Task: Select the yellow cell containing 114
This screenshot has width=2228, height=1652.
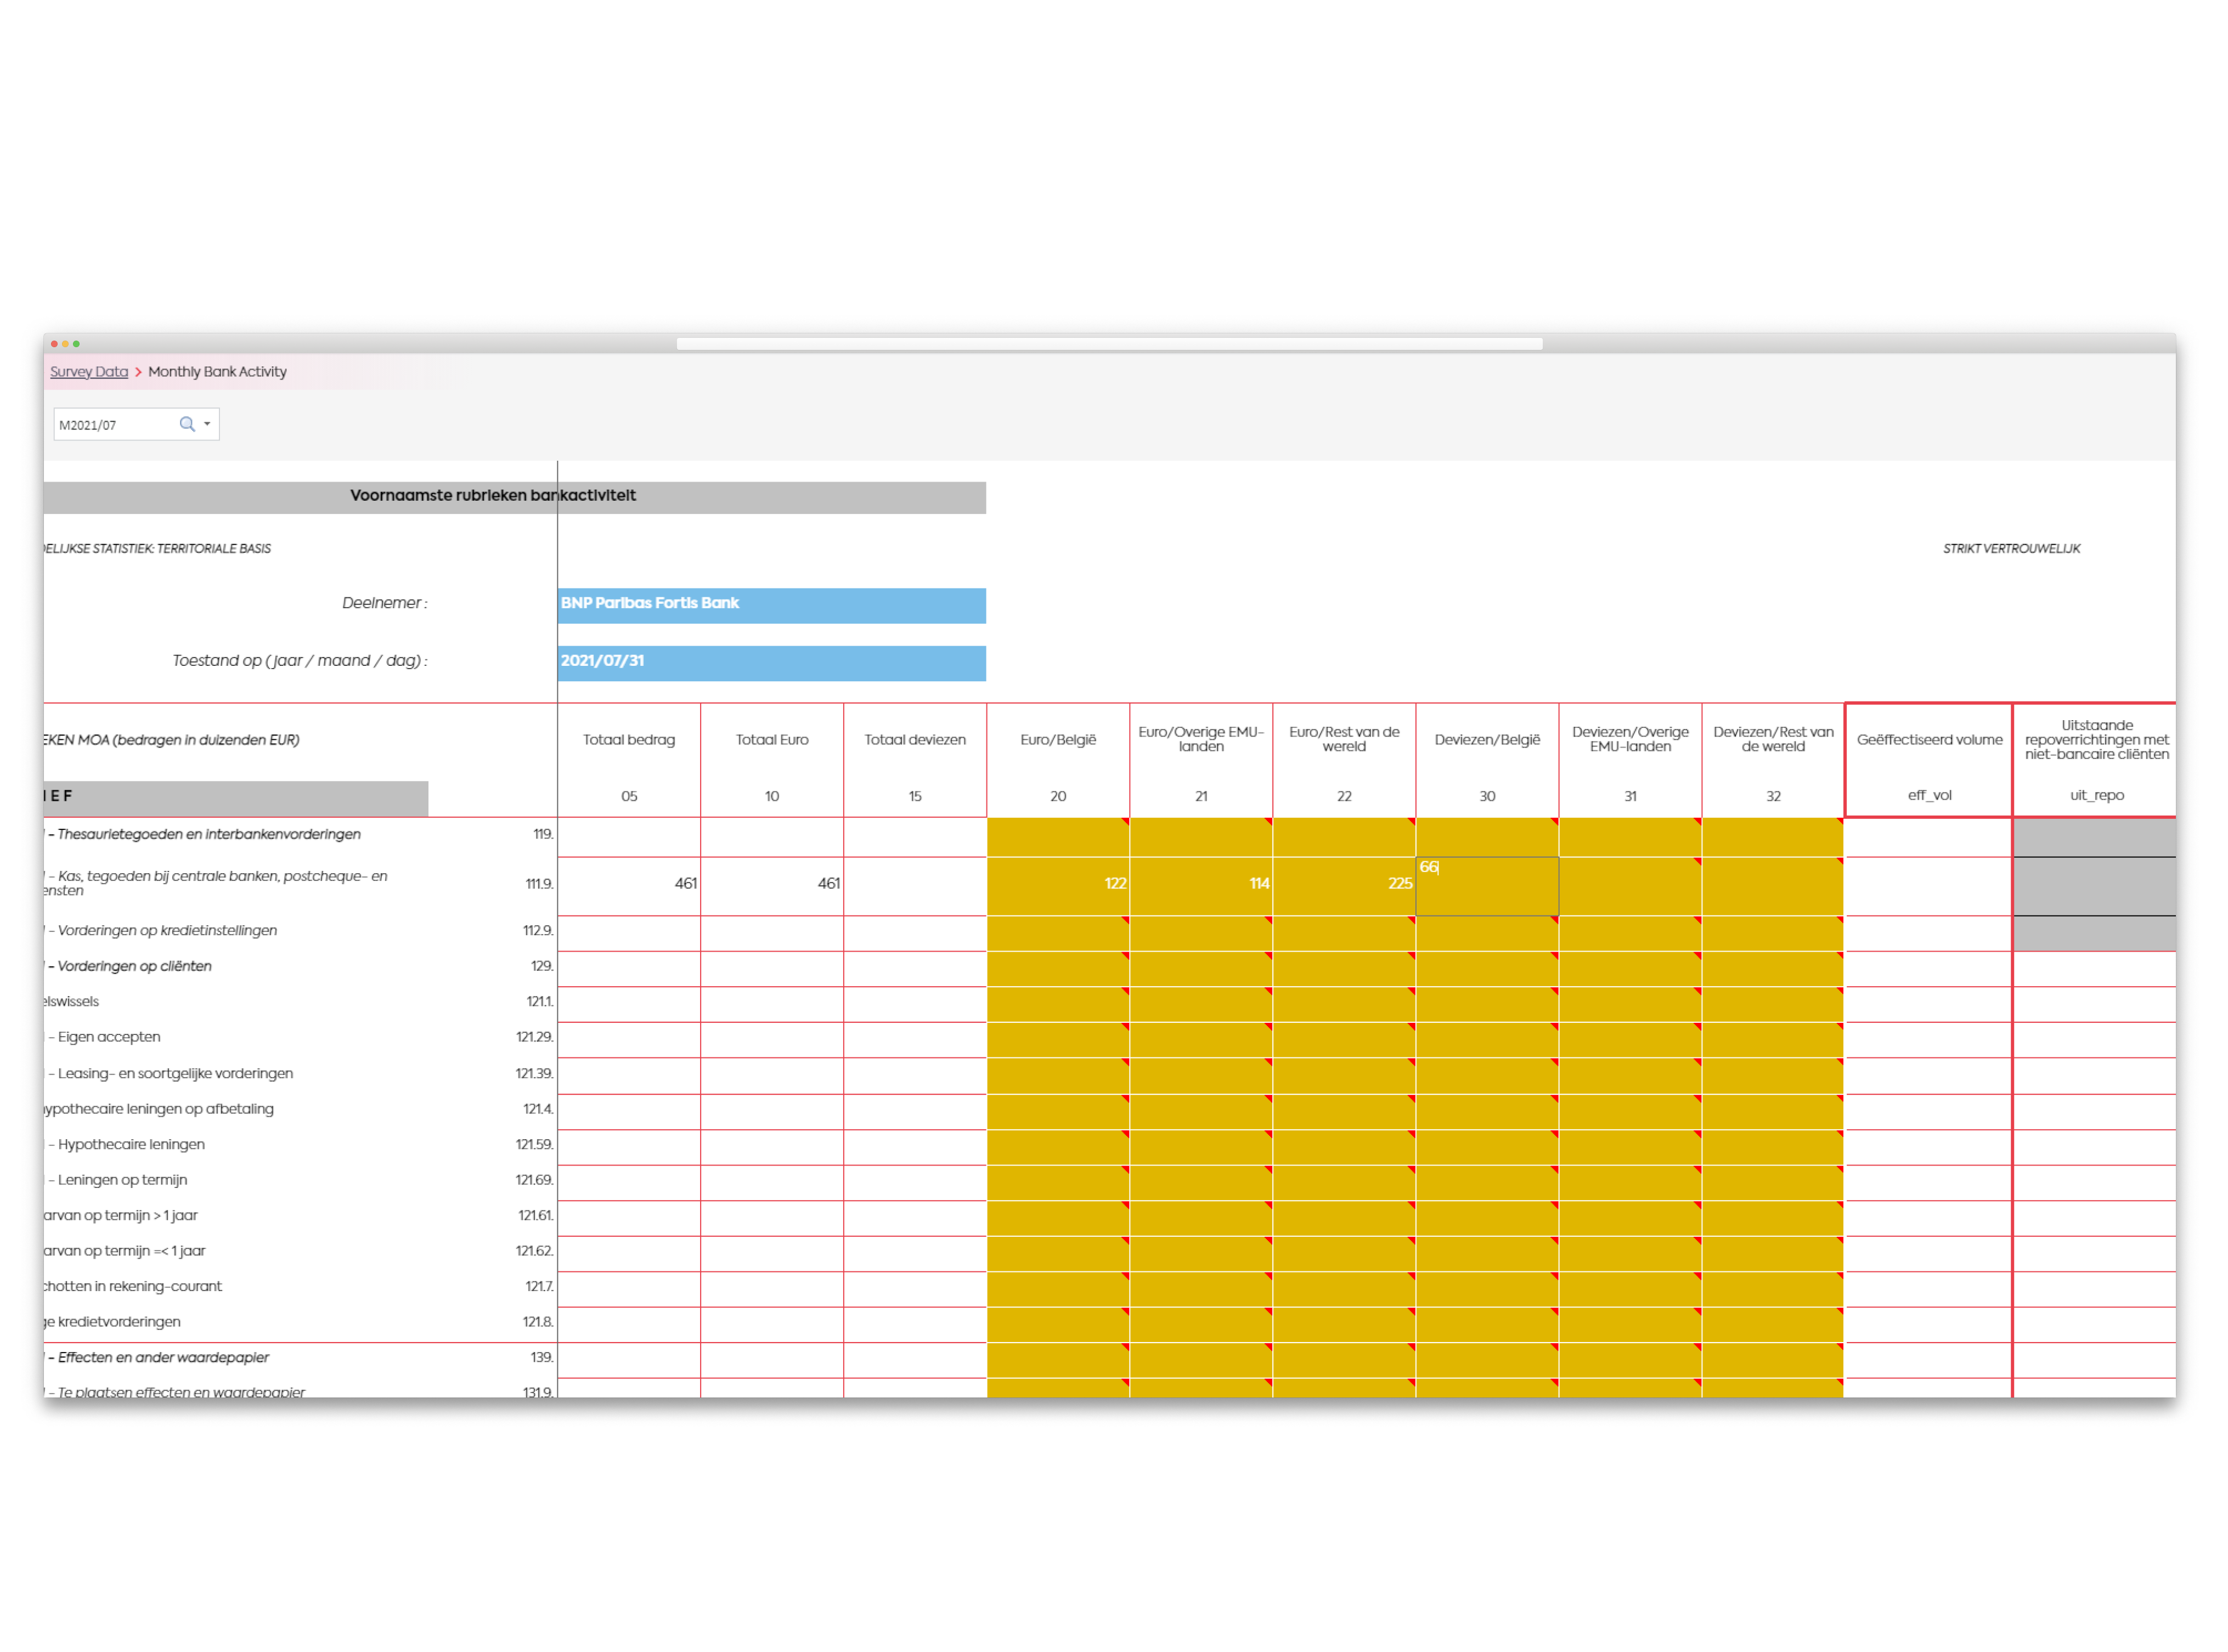Action: (x=1201, y=885)
